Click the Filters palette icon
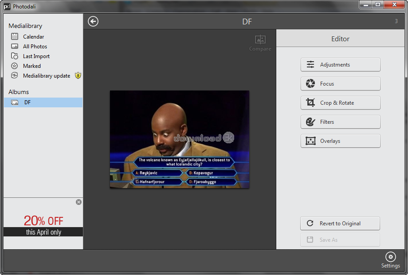The width and height of the screenshot is (408, 275). (310, 122)
